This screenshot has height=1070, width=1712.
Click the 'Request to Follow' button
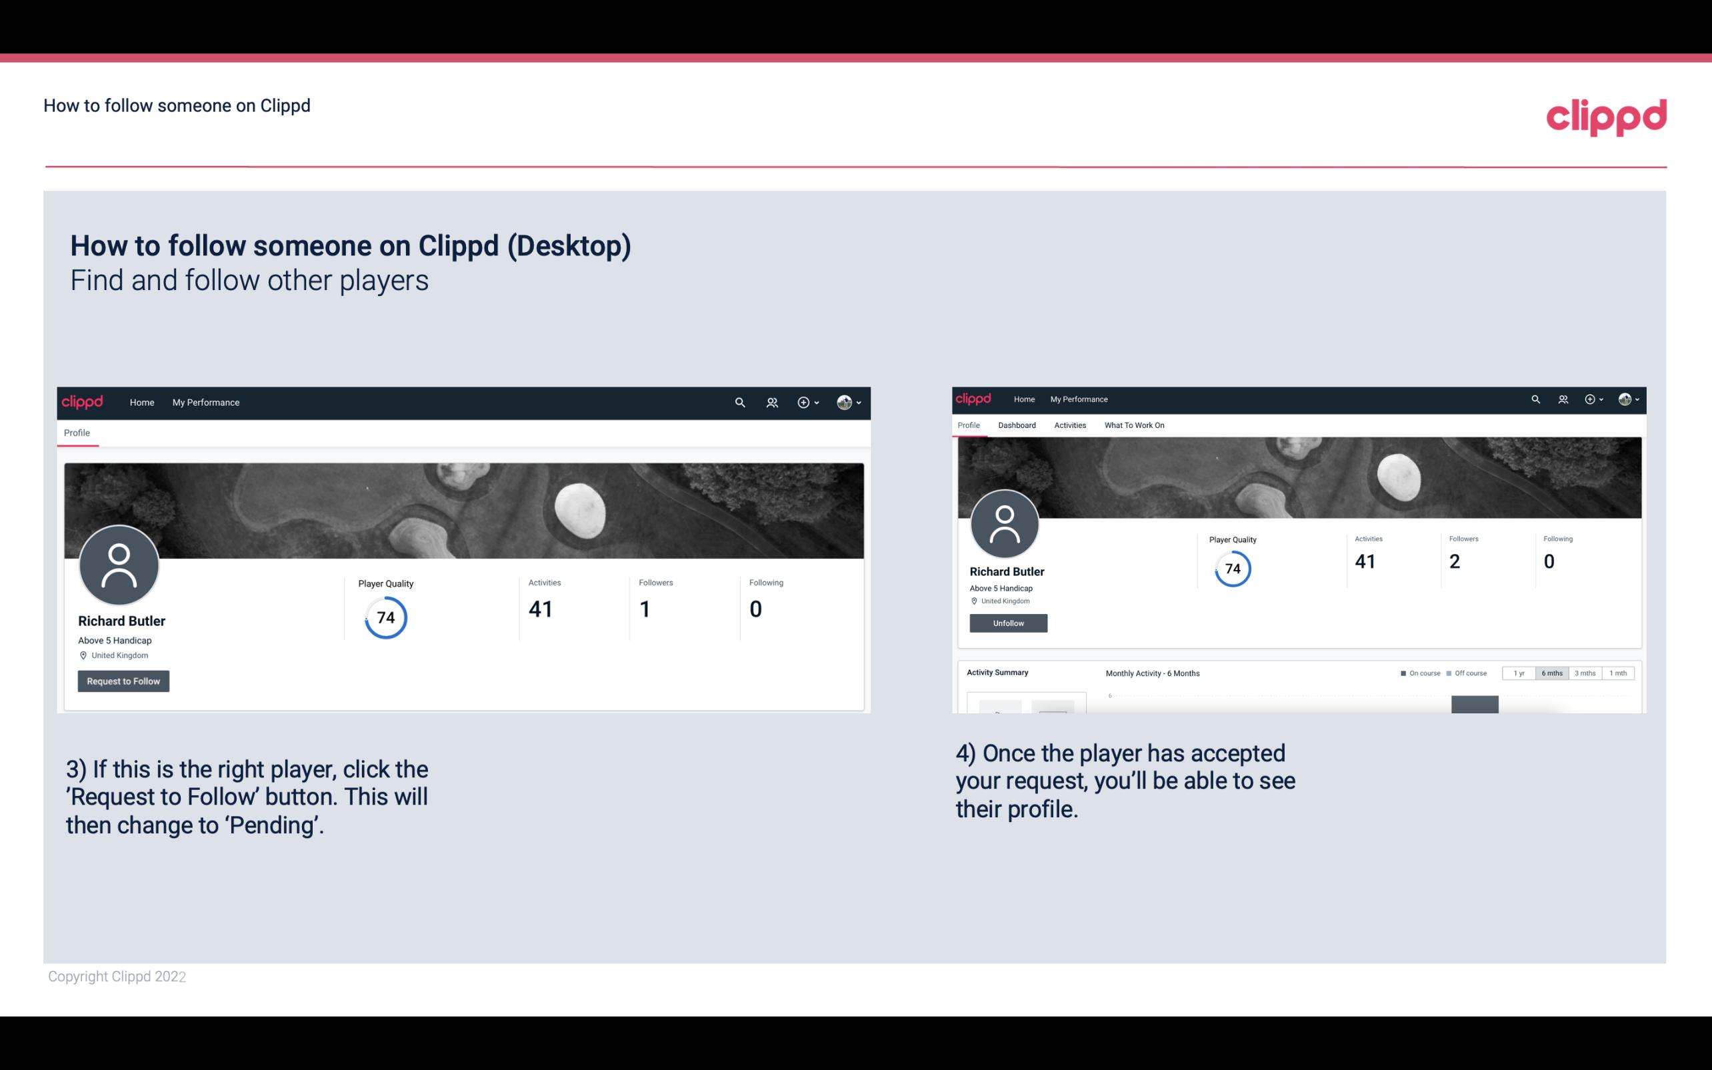123,681
